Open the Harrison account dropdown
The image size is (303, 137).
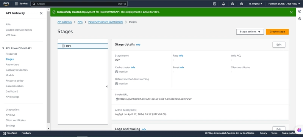284,4
